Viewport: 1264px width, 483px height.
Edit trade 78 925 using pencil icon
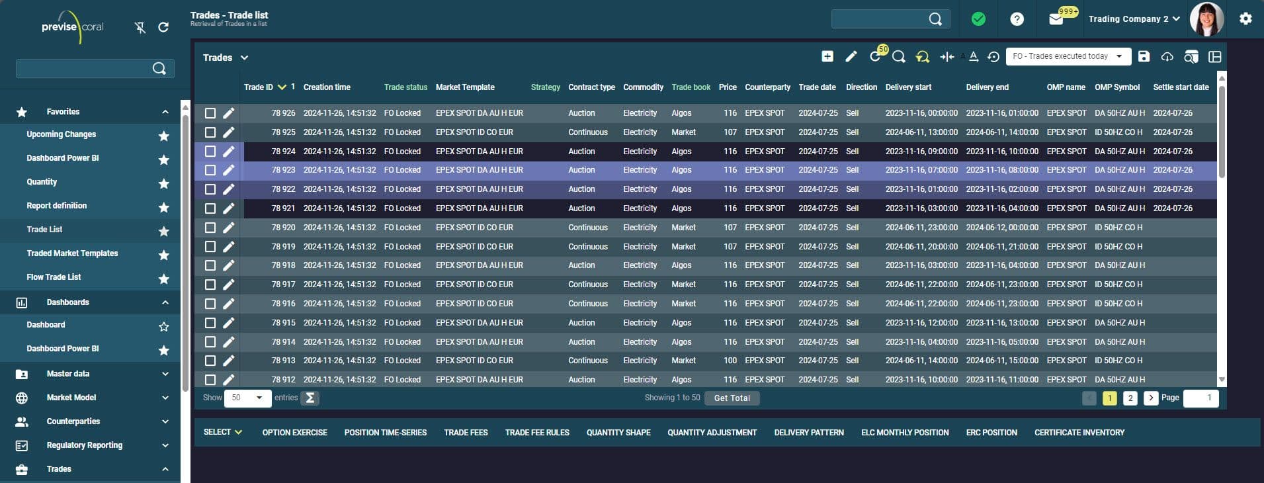[228, 132]
